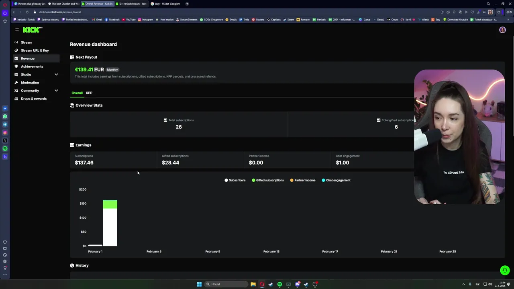Open the Windows Start menu
Screen dimensions: 514x289
point(199,284)
